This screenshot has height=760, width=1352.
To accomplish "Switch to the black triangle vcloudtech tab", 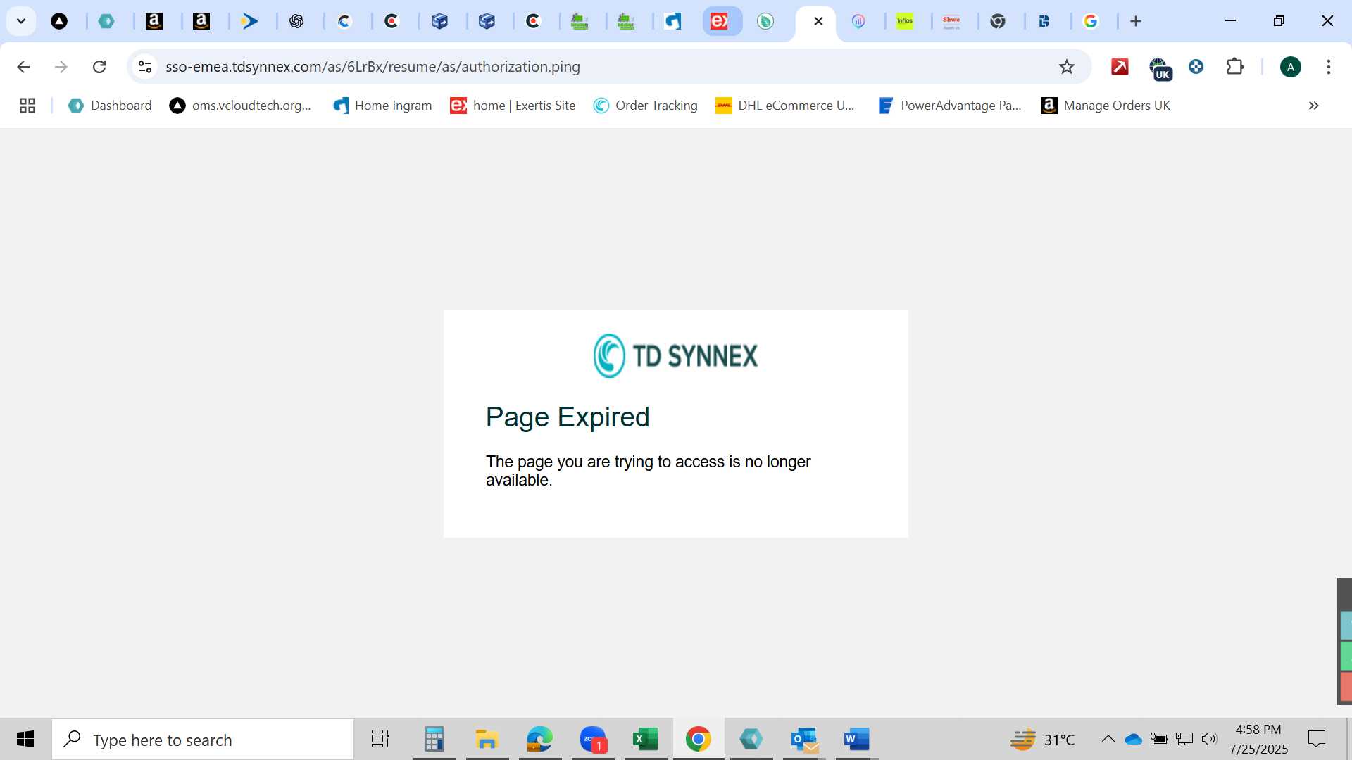I will coord(59,21).
